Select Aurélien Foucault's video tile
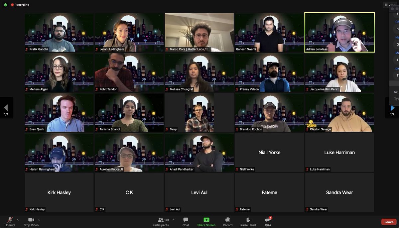 pos(129,153)
